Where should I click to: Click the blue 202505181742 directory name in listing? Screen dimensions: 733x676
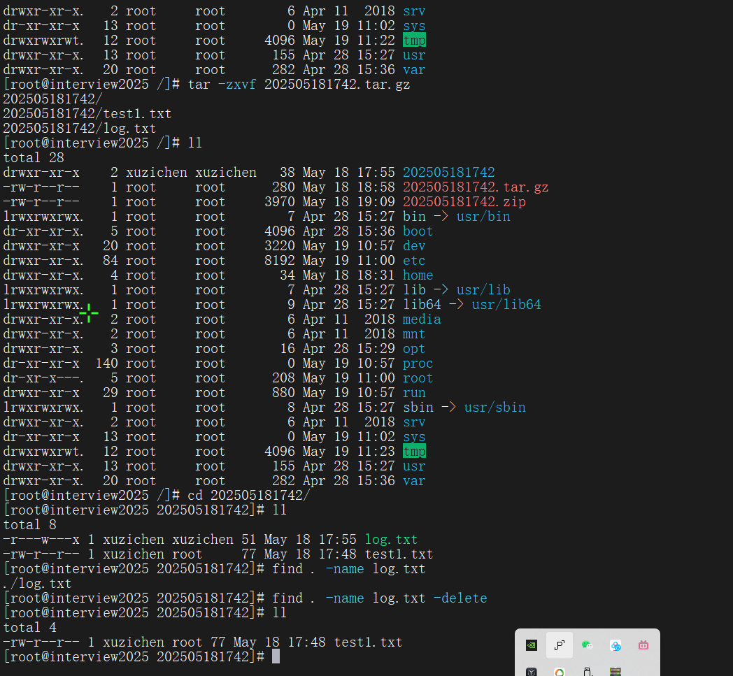coord(449,173)
